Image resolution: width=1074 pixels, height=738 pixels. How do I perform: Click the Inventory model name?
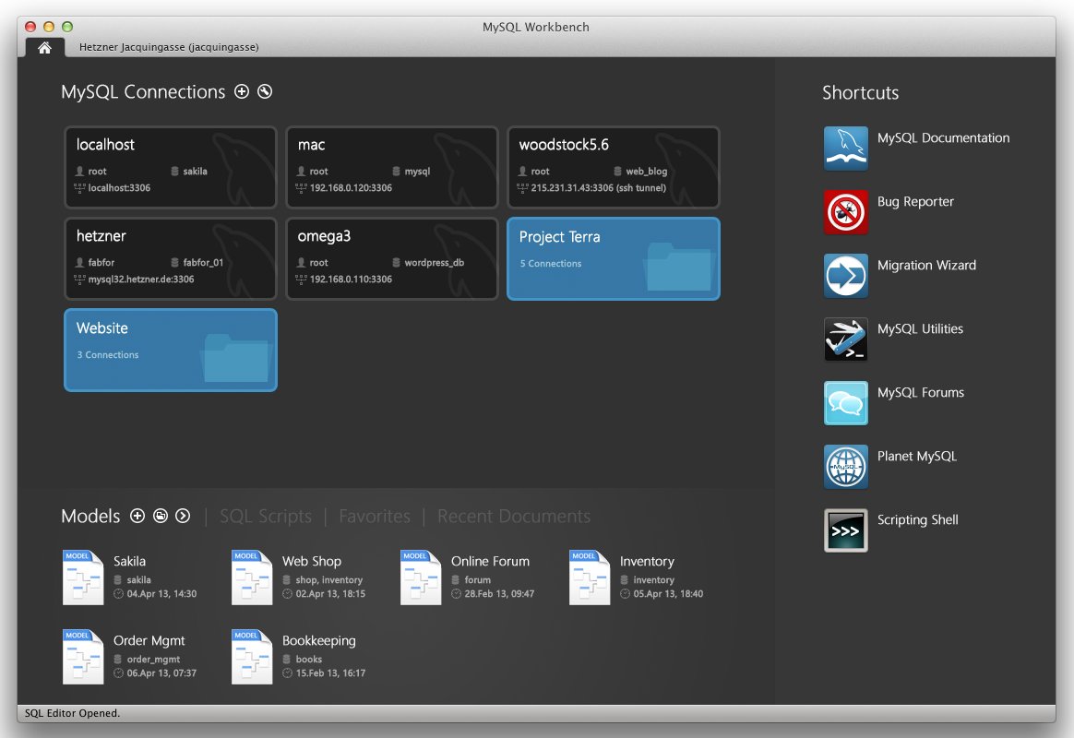click(648, 562)
